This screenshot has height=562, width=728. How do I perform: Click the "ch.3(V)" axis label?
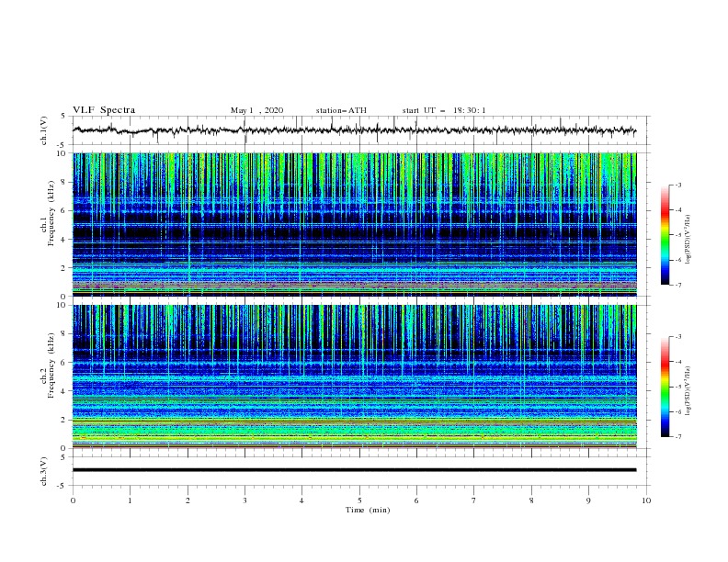point(44,471)
